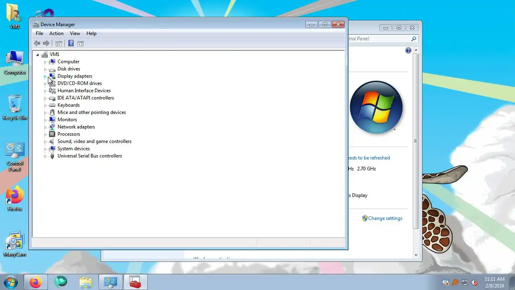Select the 'IDE ATA/ATAPI controllers' label
This screenshot has width=515, height=290.
pyautogui.click(x=86, y=98)
